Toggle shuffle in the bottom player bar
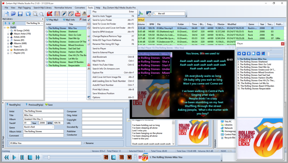The height and width of the screenshot is (163, 288). pyautogui.click(x=113, y=157)
